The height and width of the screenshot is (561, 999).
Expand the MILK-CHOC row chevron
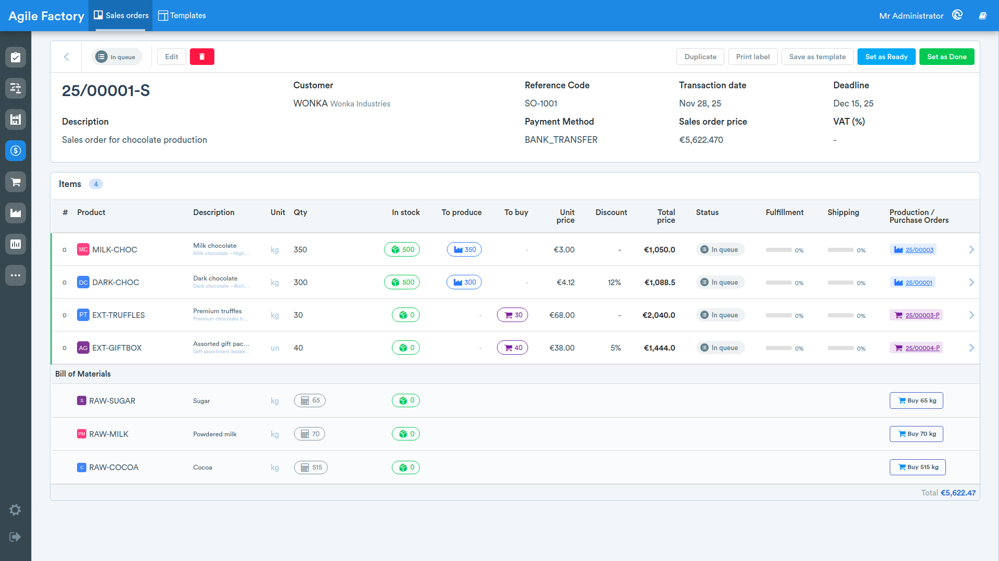tap(971, 250)
